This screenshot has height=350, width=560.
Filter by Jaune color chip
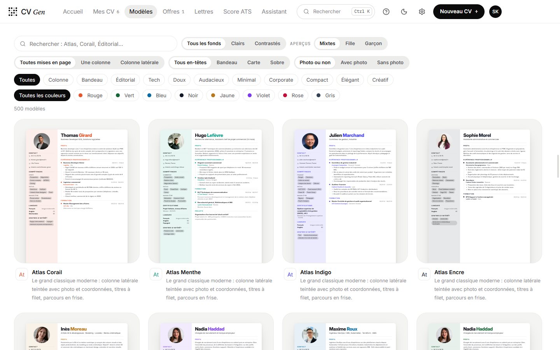pos(222,96)
